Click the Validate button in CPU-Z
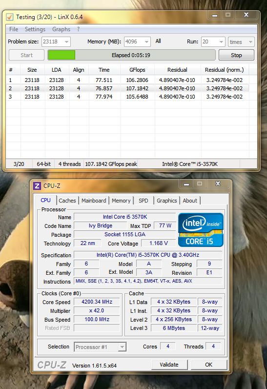 (169, 365)
